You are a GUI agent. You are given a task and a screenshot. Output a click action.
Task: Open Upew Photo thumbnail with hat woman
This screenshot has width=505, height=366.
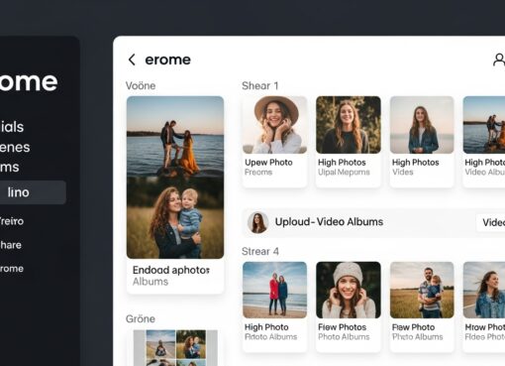point(274,125)
